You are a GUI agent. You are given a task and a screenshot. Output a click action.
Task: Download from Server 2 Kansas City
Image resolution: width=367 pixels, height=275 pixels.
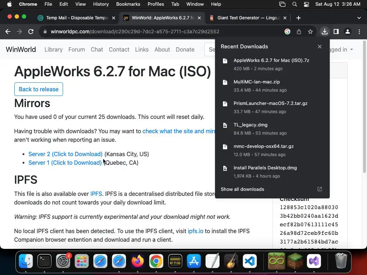tap(65, 154)
